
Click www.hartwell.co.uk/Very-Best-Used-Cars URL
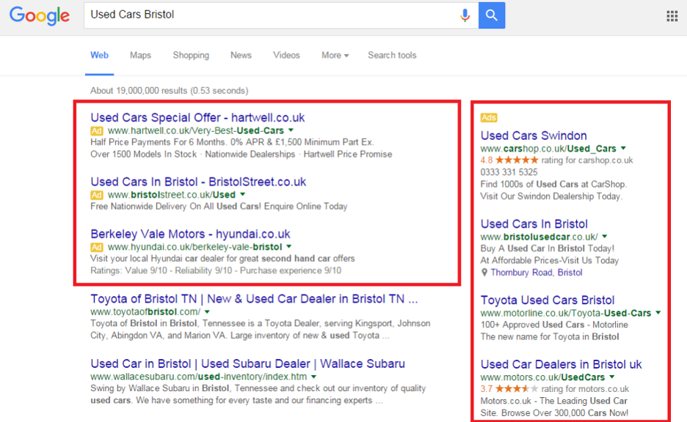(x=196, y=130)
